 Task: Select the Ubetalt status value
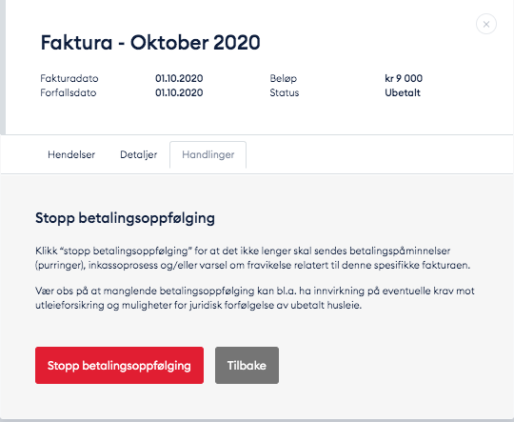(403, 92)
